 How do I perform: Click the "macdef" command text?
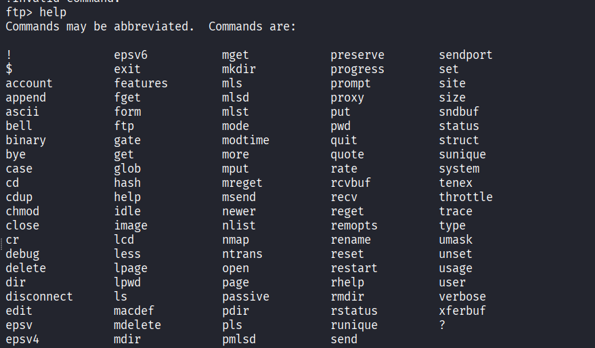click(x=133, y=311)
